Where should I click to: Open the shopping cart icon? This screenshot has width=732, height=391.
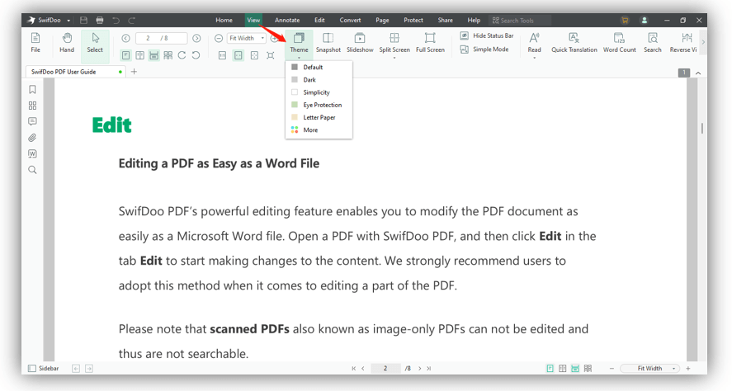click(x=625, y=20)
